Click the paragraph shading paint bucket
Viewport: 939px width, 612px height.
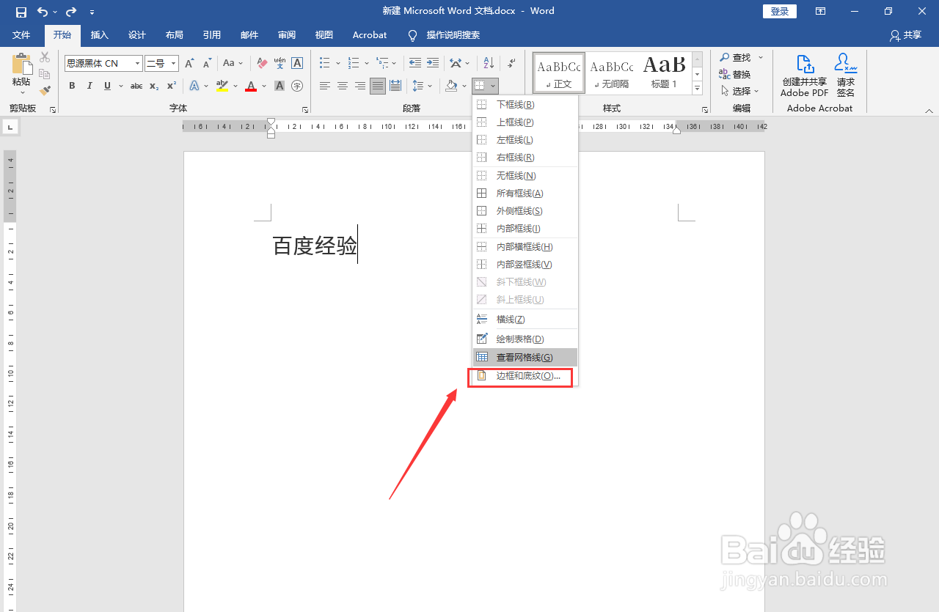[x=451, y=86]
